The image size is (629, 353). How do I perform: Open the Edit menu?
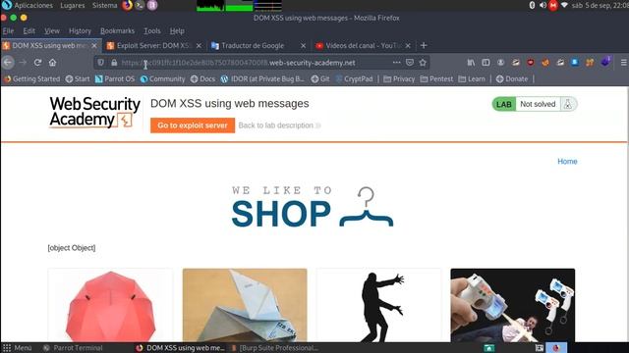click(29, 30)
